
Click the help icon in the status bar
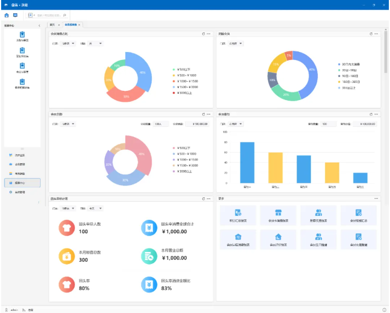coord(384,310)
